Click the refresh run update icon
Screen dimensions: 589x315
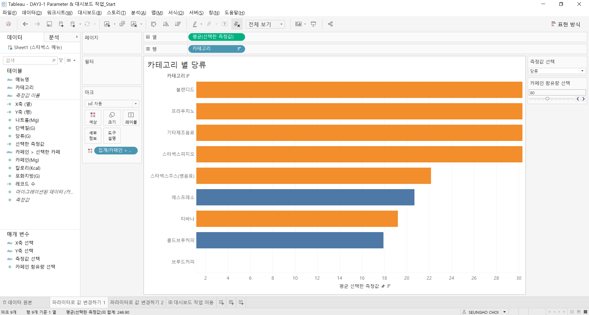[87, 24]
